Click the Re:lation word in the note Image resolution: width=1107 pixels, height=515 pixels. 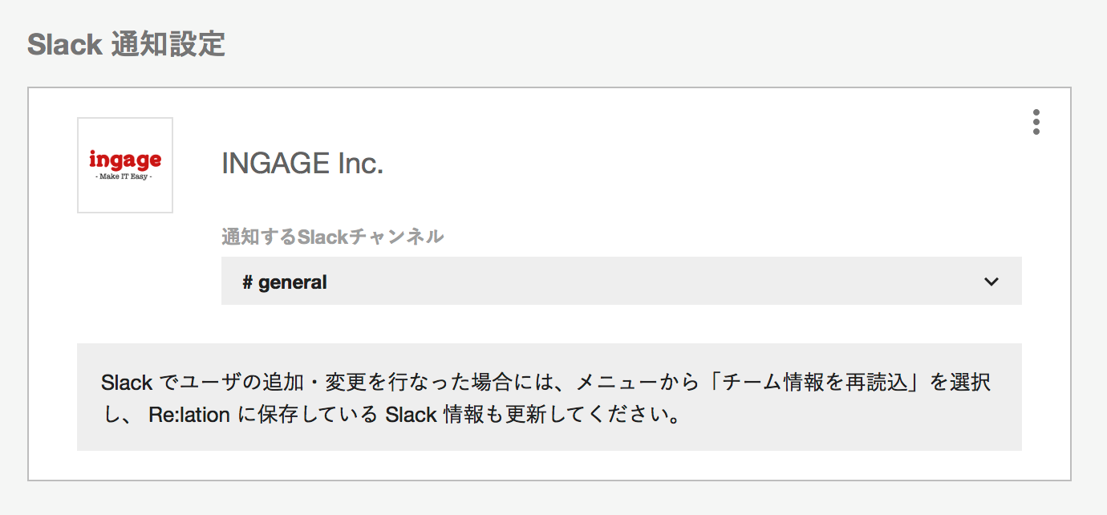[x=190, y=416]
